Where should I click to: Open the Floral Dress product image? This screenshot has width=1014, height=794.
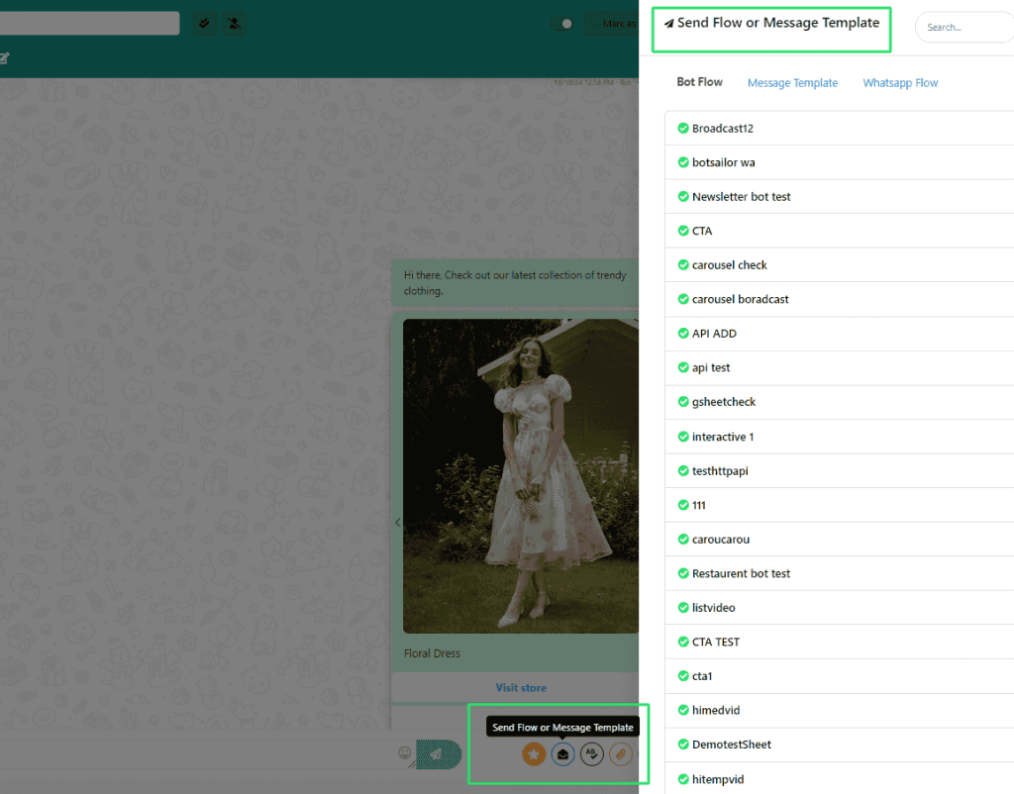click(521, 475)
